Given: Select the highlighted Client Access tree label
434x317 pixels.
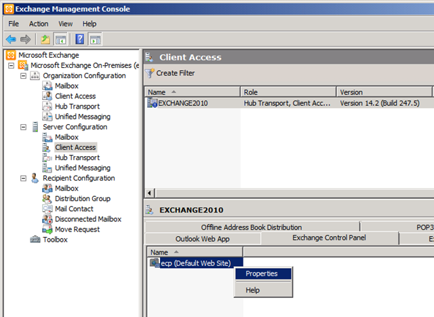Looking at the screenshot, I should tap(75, 147).
